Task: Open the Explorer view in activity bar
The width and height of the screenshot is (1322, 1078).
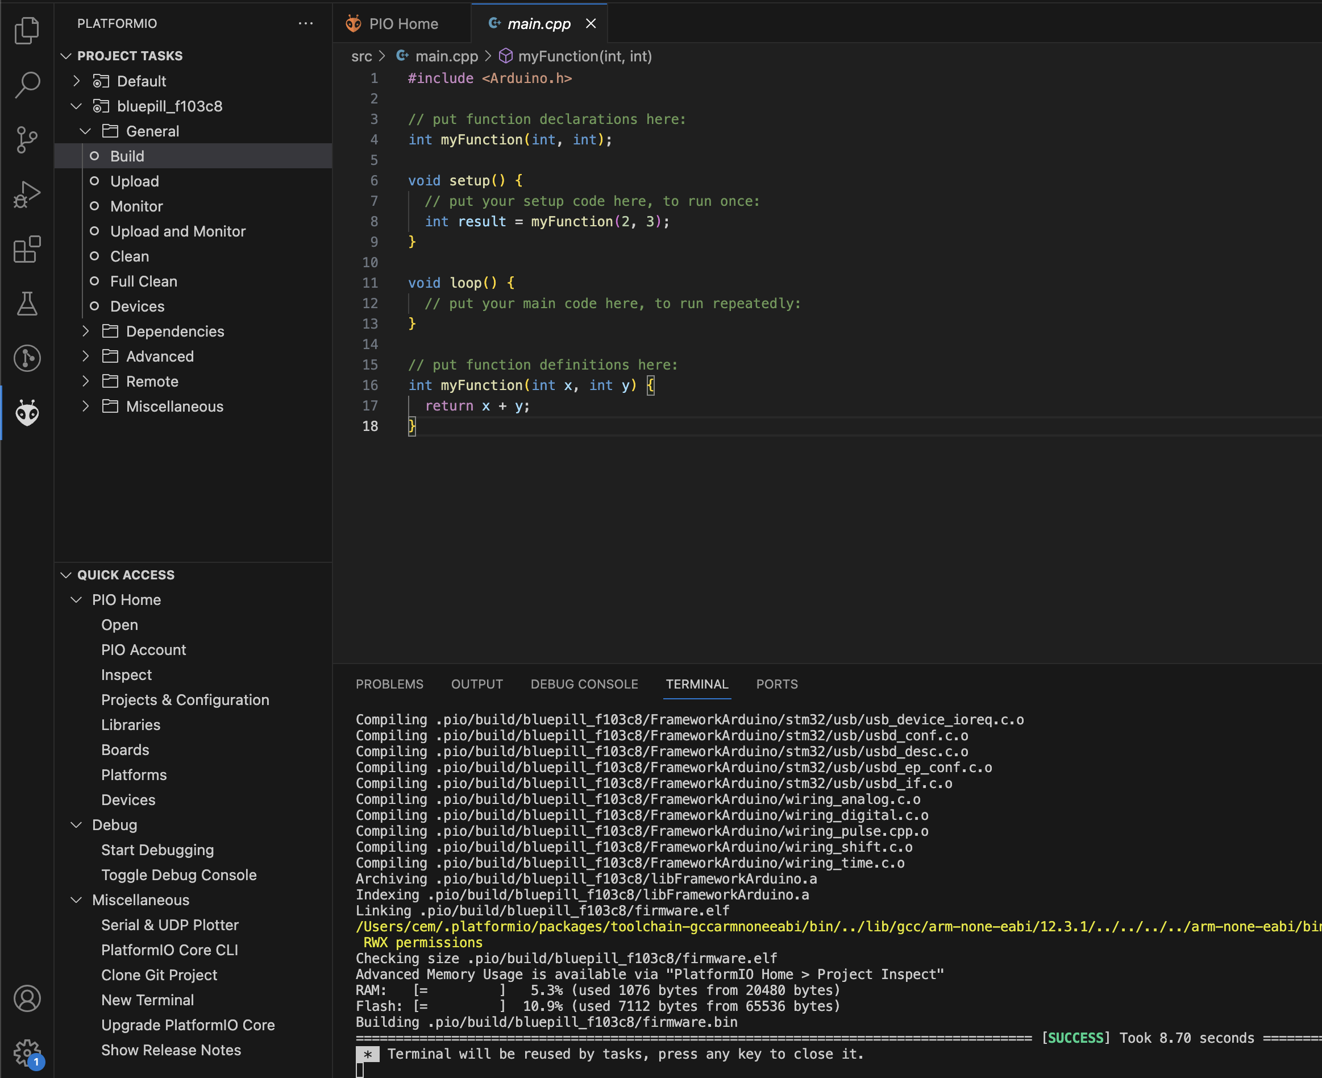Action: coord(27,30)
